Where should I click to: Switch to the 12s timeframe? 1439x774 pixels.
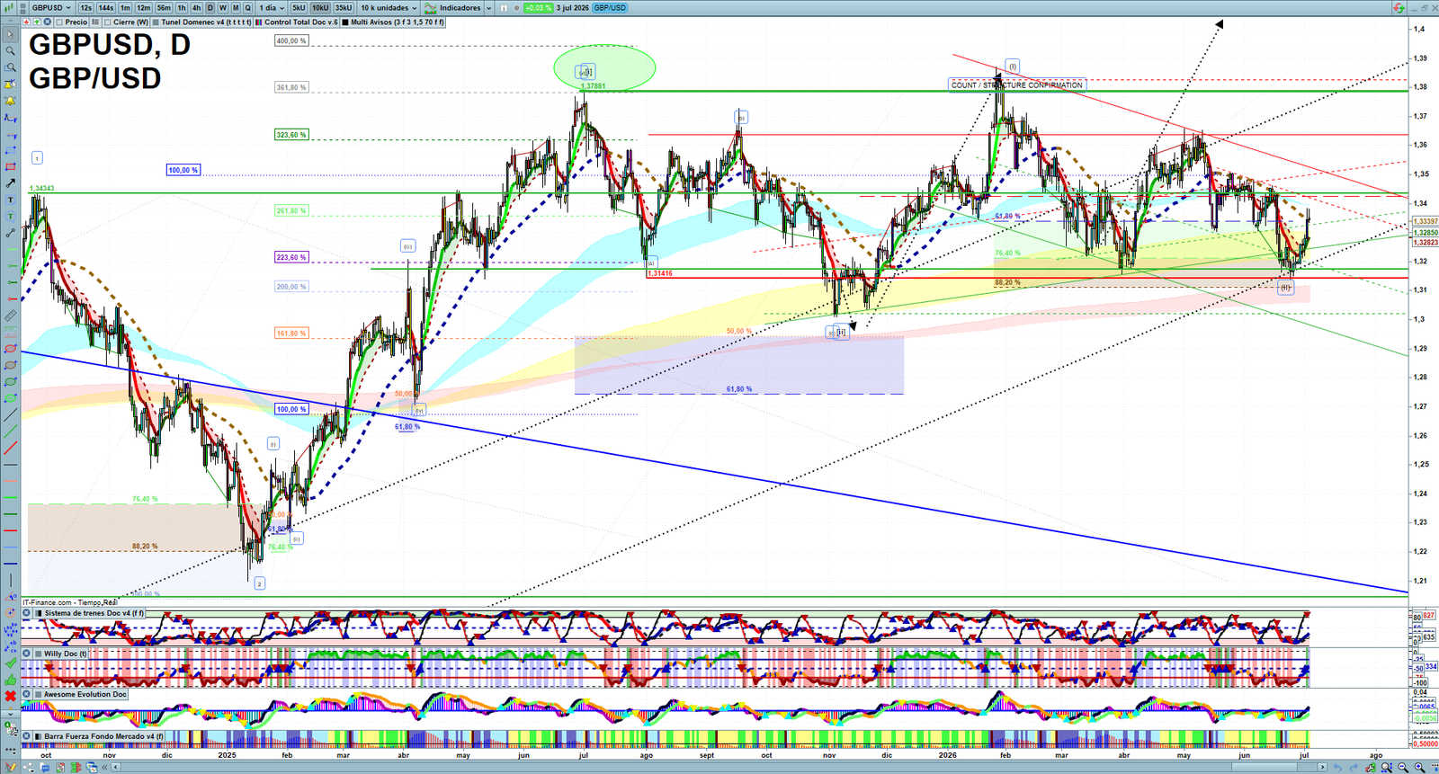(85, 7)
